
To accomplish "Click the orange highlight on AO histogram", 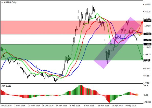I will click(x=137, y=95).
